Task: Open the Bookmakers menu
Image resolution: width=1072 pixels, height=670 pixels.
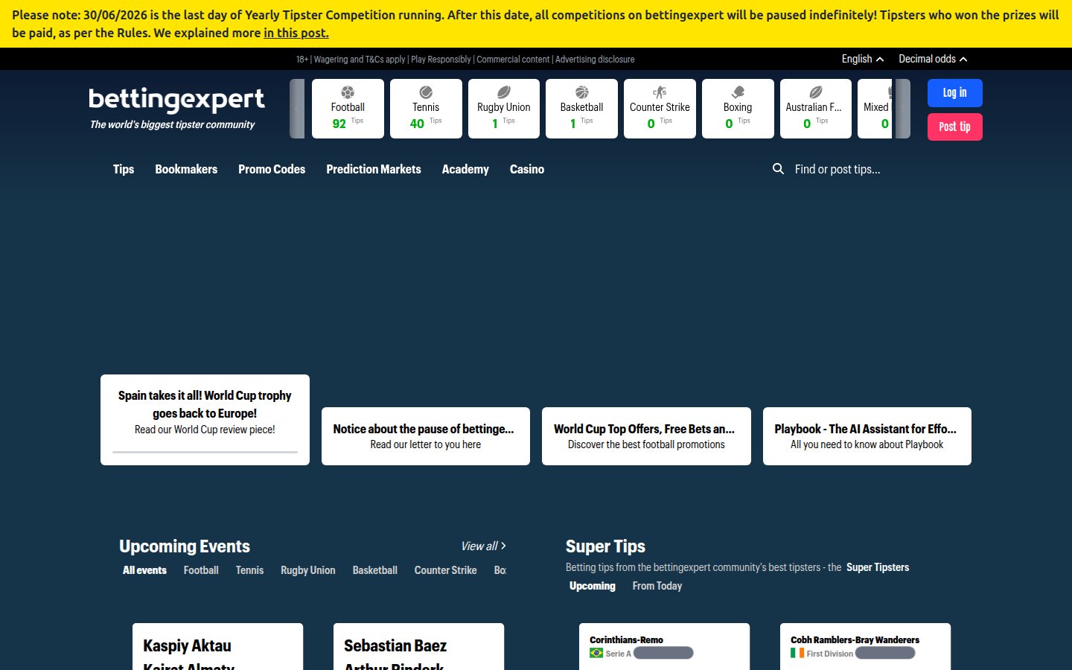Action: click(186, 169)
